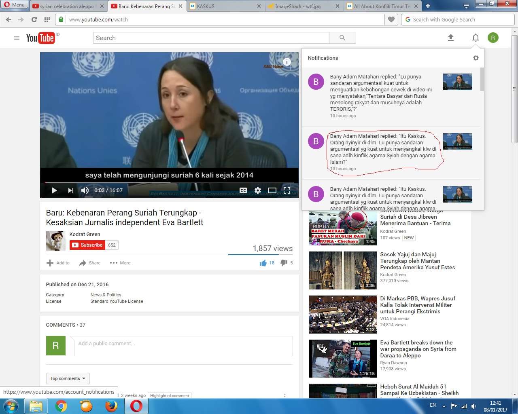
Task: Open the highlighted comment's options menu
Action: (x=284, y=395)
